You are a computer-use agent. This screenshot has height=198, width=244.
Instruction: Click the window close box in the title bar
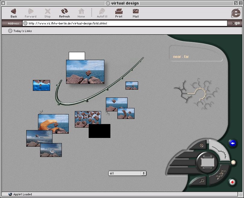coord(3,3)
